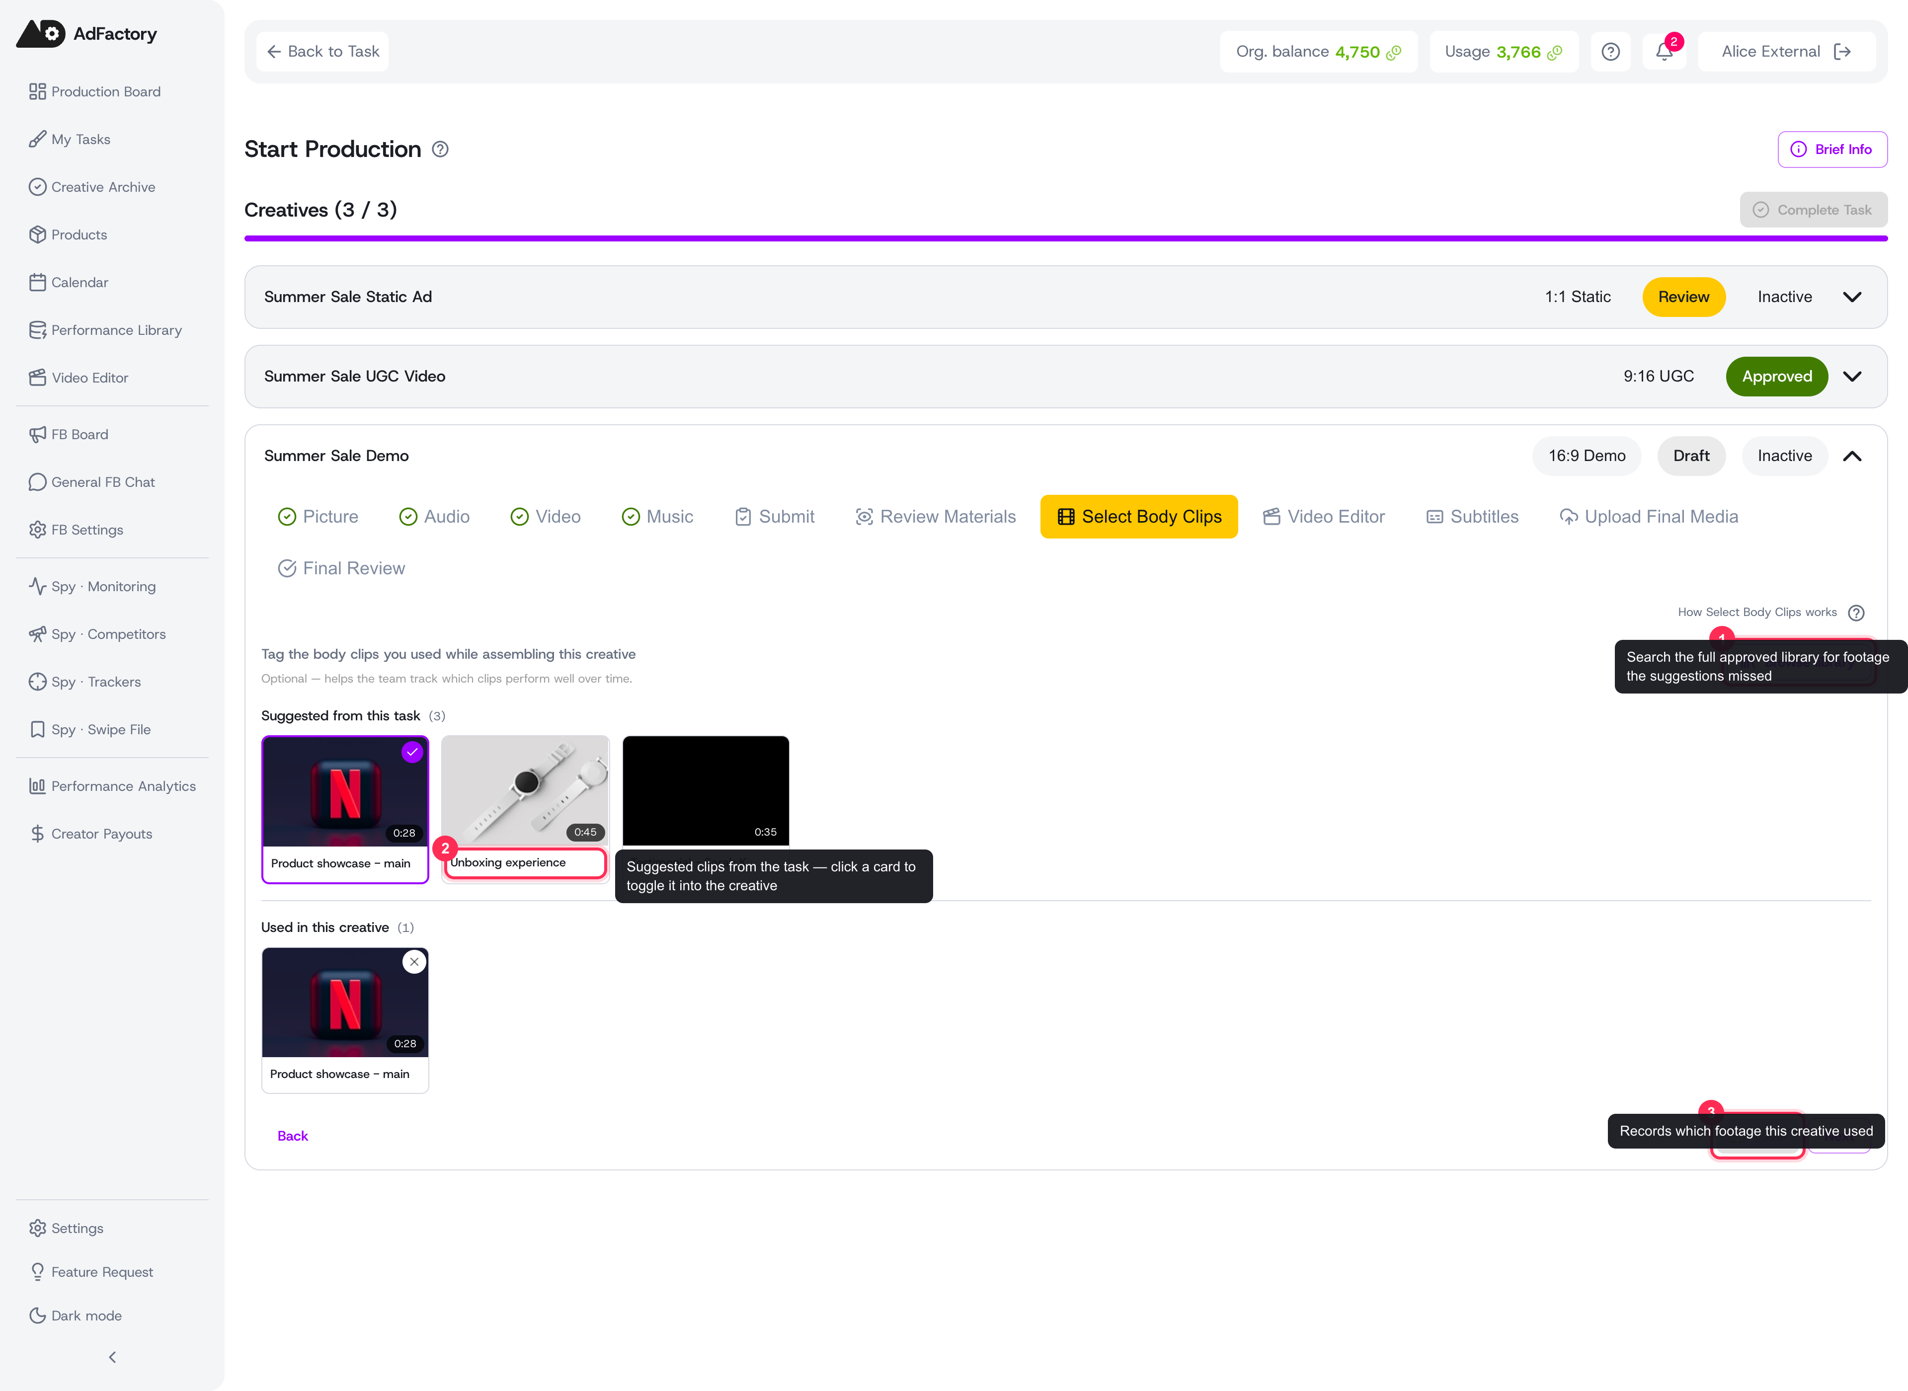This screenshot has height=1391, width=1908.
Task: Open Production Board in the sidebar
Action: pos(94,91)
